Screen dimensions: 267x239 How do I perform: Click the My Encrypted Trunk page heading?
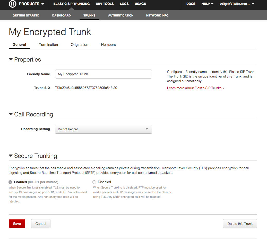(x=50, y=32)
